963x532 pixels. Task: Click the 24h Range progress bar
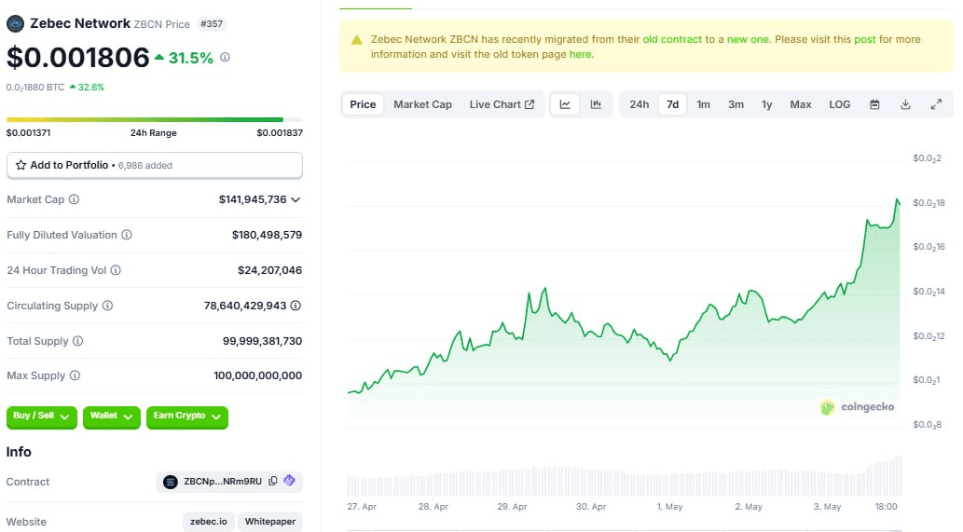pos(154,119)
